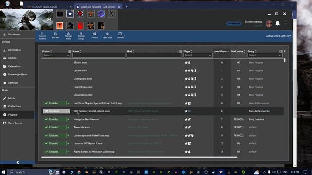This screenshot has height=175, width=312.
Task: Click Sort Now in the toolbar
Action: tap(55, 35)
